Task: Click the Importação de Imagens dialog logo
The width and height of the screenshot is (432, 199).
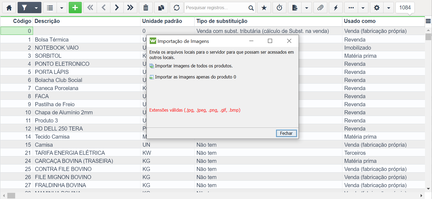Action: point(153,41)
